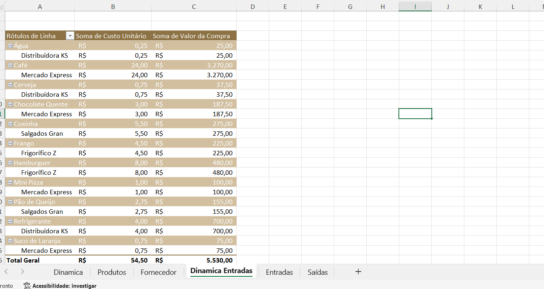Collapse the Refrigerante group

pyautogui.click(x=11, y=222)
